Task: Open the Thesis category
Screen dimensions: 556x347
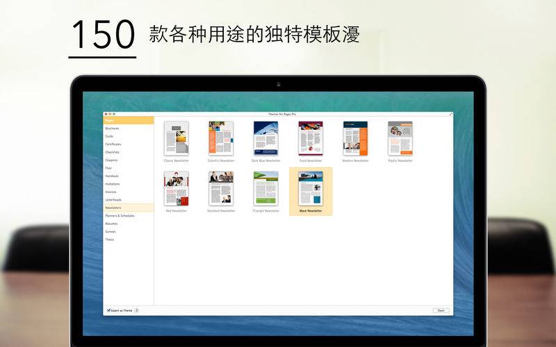Action: pyautogui.click(x=129, y=239)
